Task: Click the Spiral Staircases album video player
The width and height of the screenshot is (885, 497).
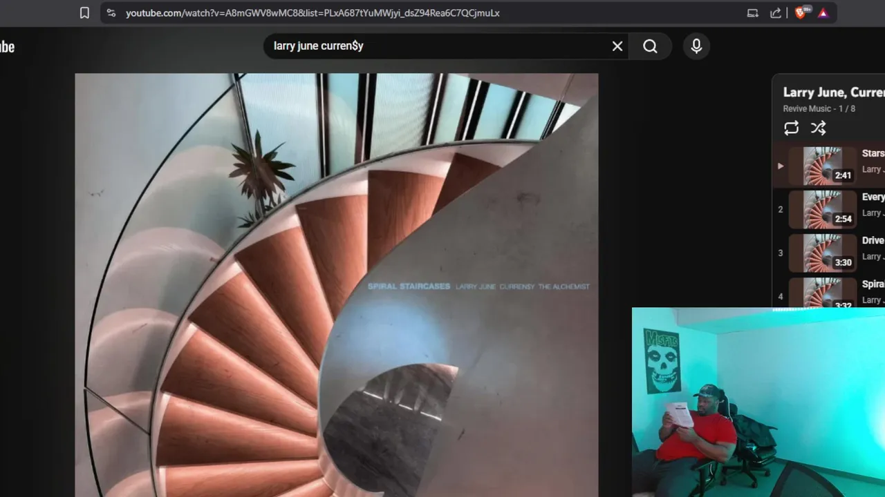Action: pos(337,285)
